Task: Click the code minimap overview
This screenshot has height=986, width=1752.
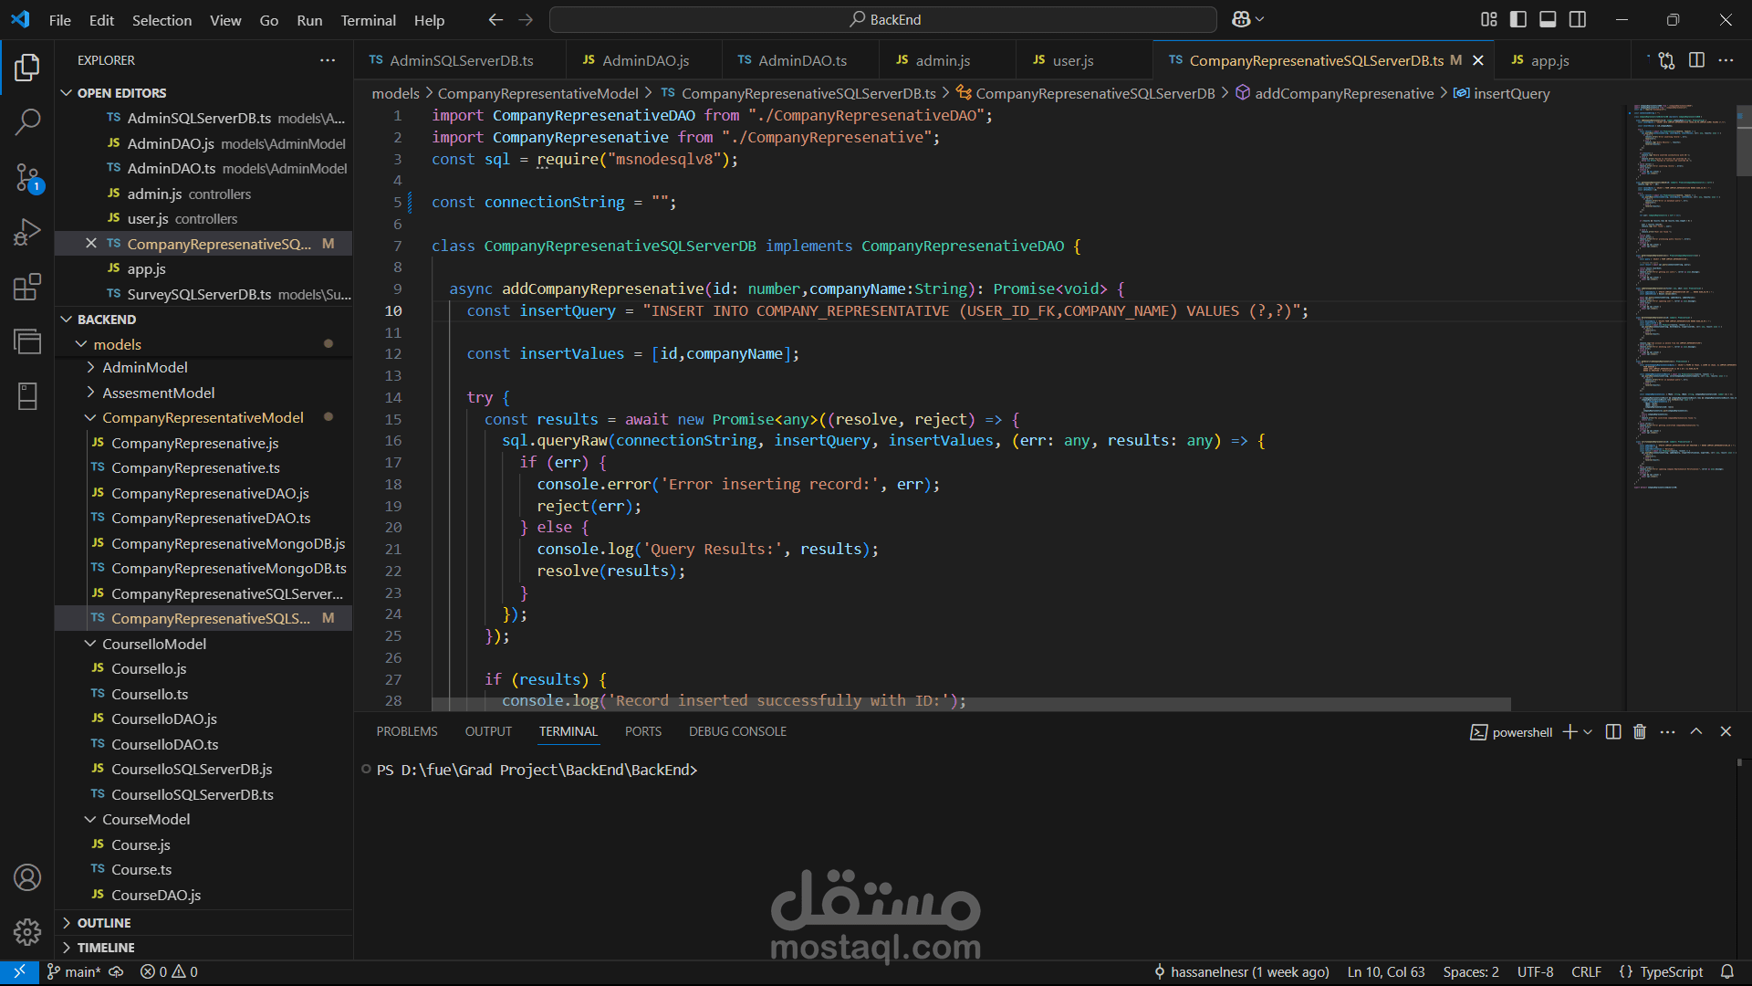Action: (x=1684, y=297)
